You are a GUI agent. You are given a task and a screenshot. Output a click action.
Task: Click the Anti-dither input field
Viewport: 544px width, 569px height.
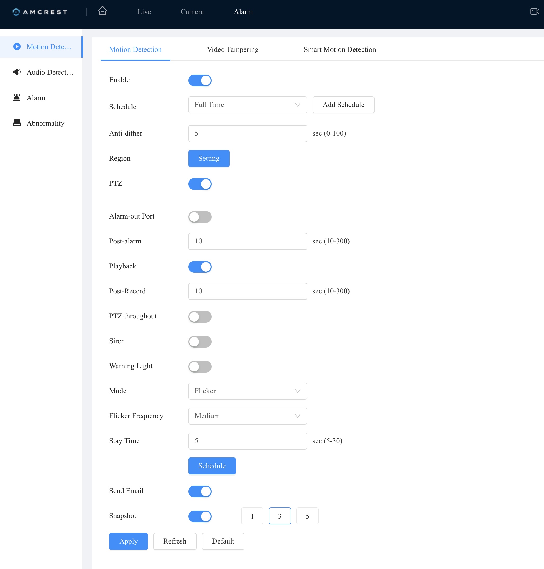coord(248,133)
